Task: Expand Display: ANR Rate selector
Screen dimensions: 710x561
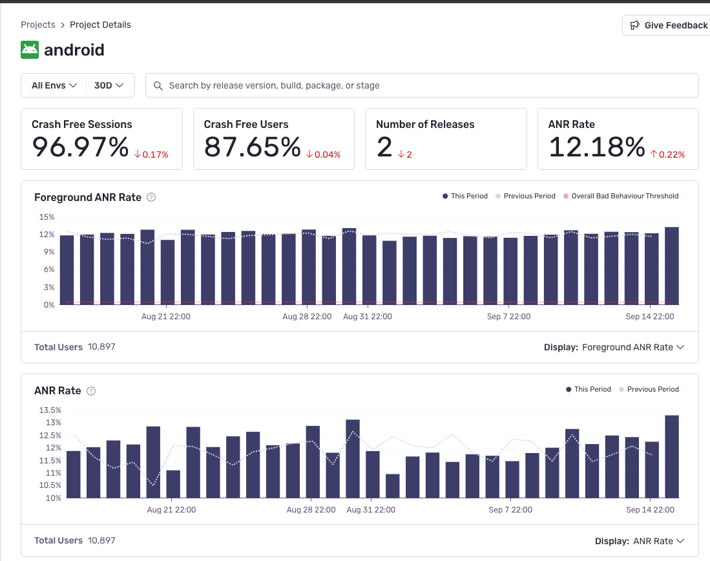Action: [x=639, y=541]
